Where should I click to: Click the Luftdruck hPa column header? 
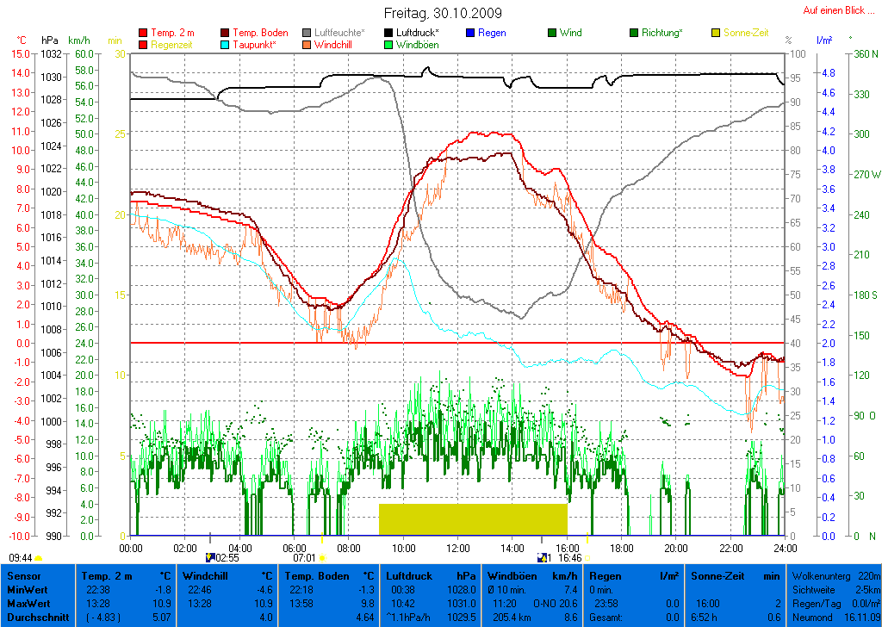(431, 575)
